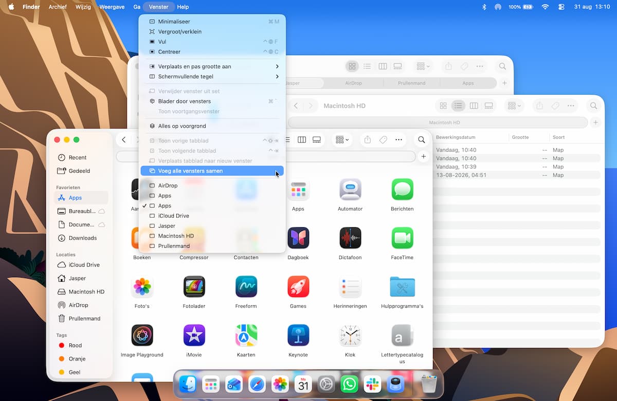Switch to column view in Macintosh HD window

pos(474,106)
